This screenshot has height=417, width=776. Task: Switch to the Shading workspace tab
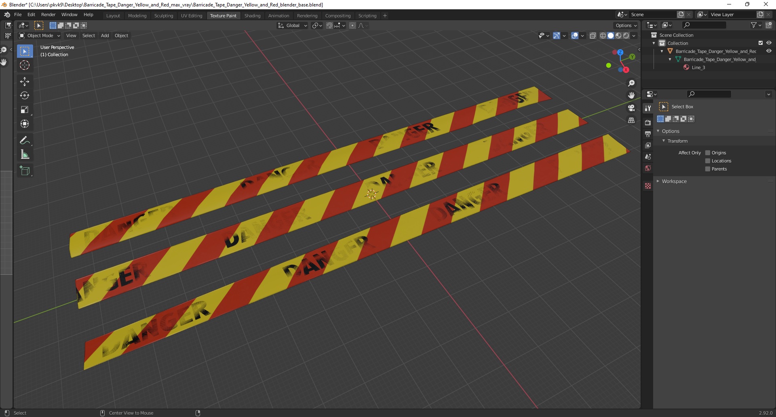pyautogui.click(x=252, y=16)
